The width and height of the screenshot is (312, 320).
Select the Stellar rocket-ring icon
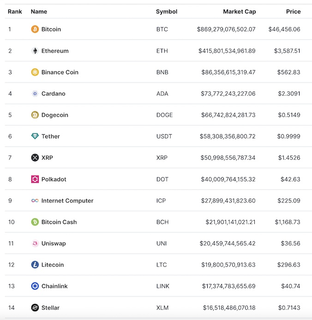point(35,308)
